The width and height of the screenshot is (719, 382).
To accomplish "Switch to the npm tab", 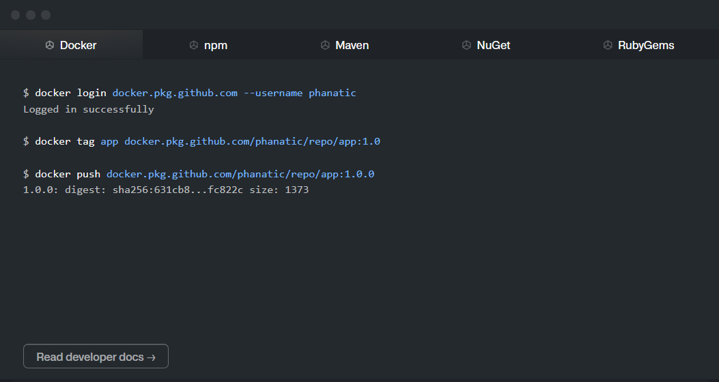I will pos(209,45).
